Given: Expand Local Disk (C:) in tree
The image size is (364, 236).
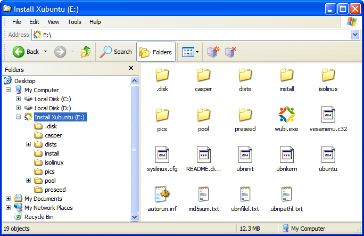Looking at the screenshot, I should 18,99.
